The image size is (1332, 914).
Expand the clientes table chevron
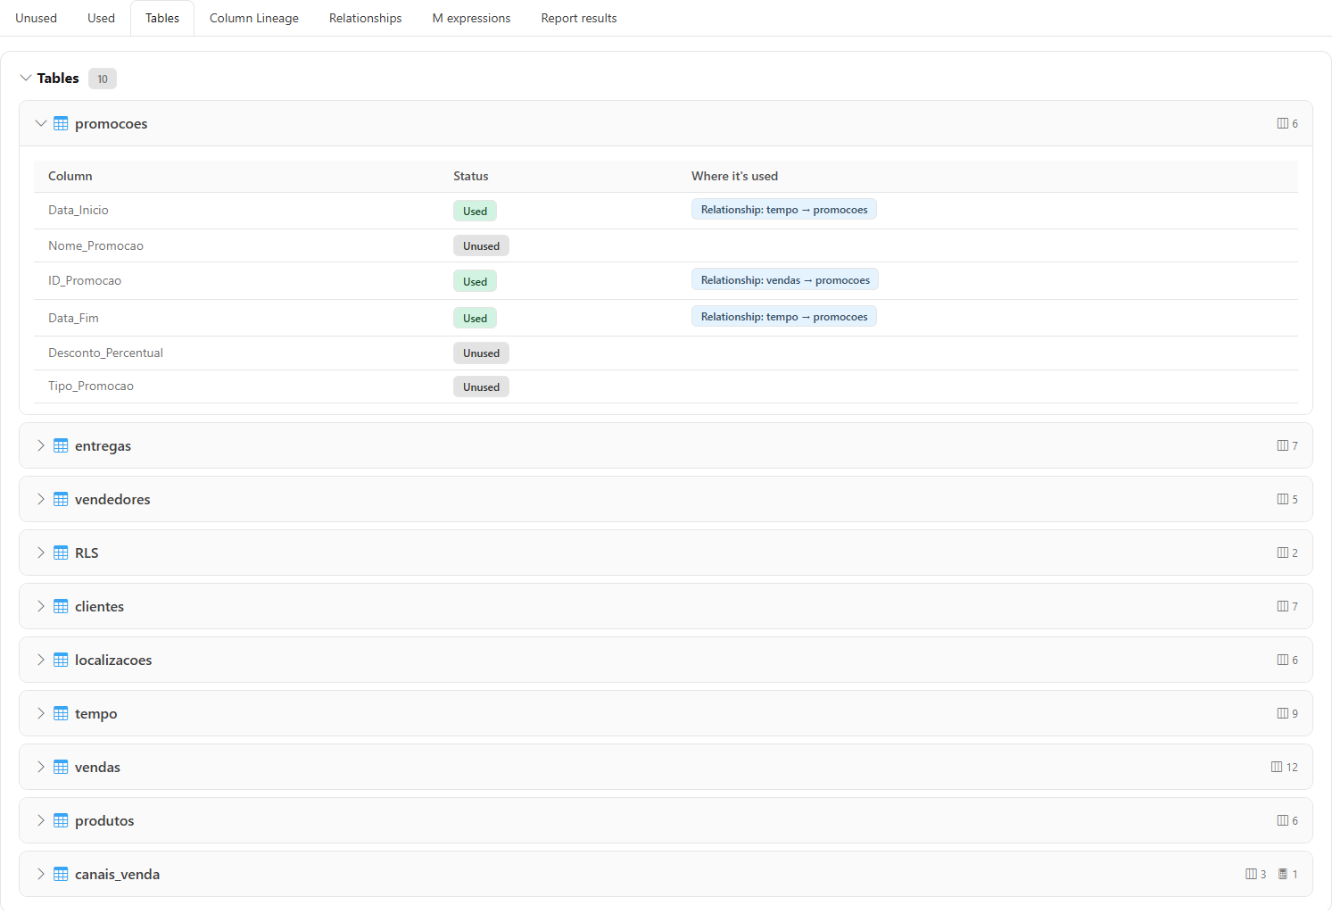41,606
